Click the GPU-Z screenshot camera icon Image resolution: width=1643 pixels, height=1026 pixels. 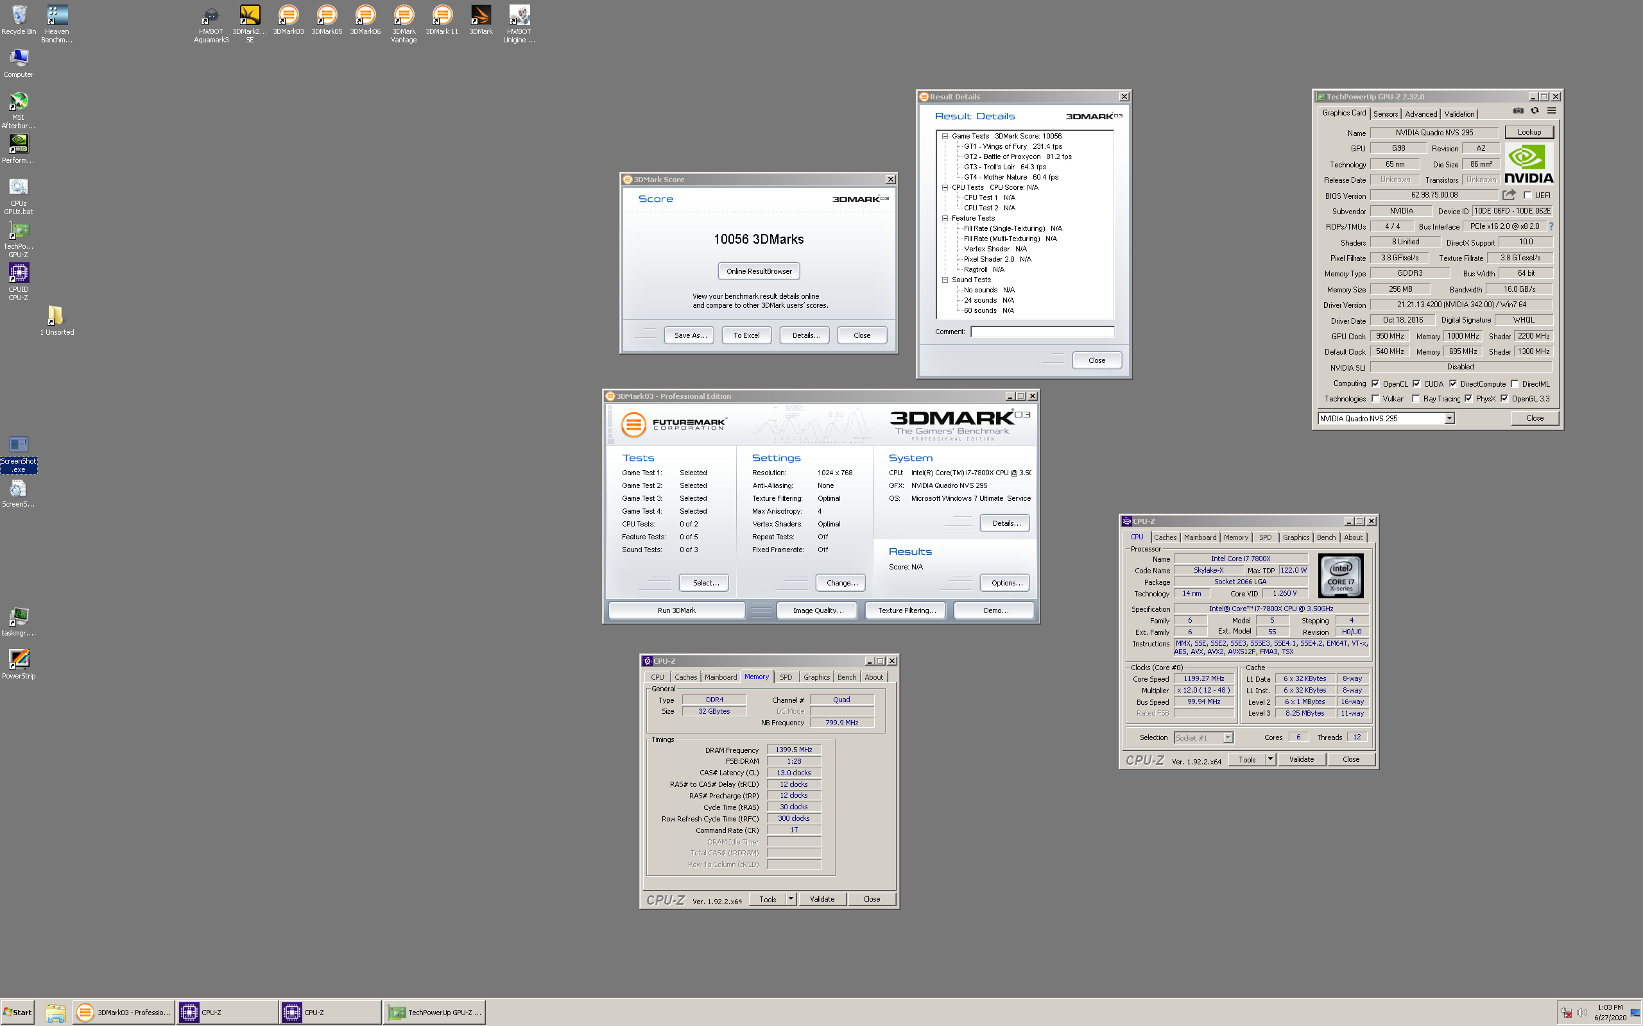pos(1518,110)
